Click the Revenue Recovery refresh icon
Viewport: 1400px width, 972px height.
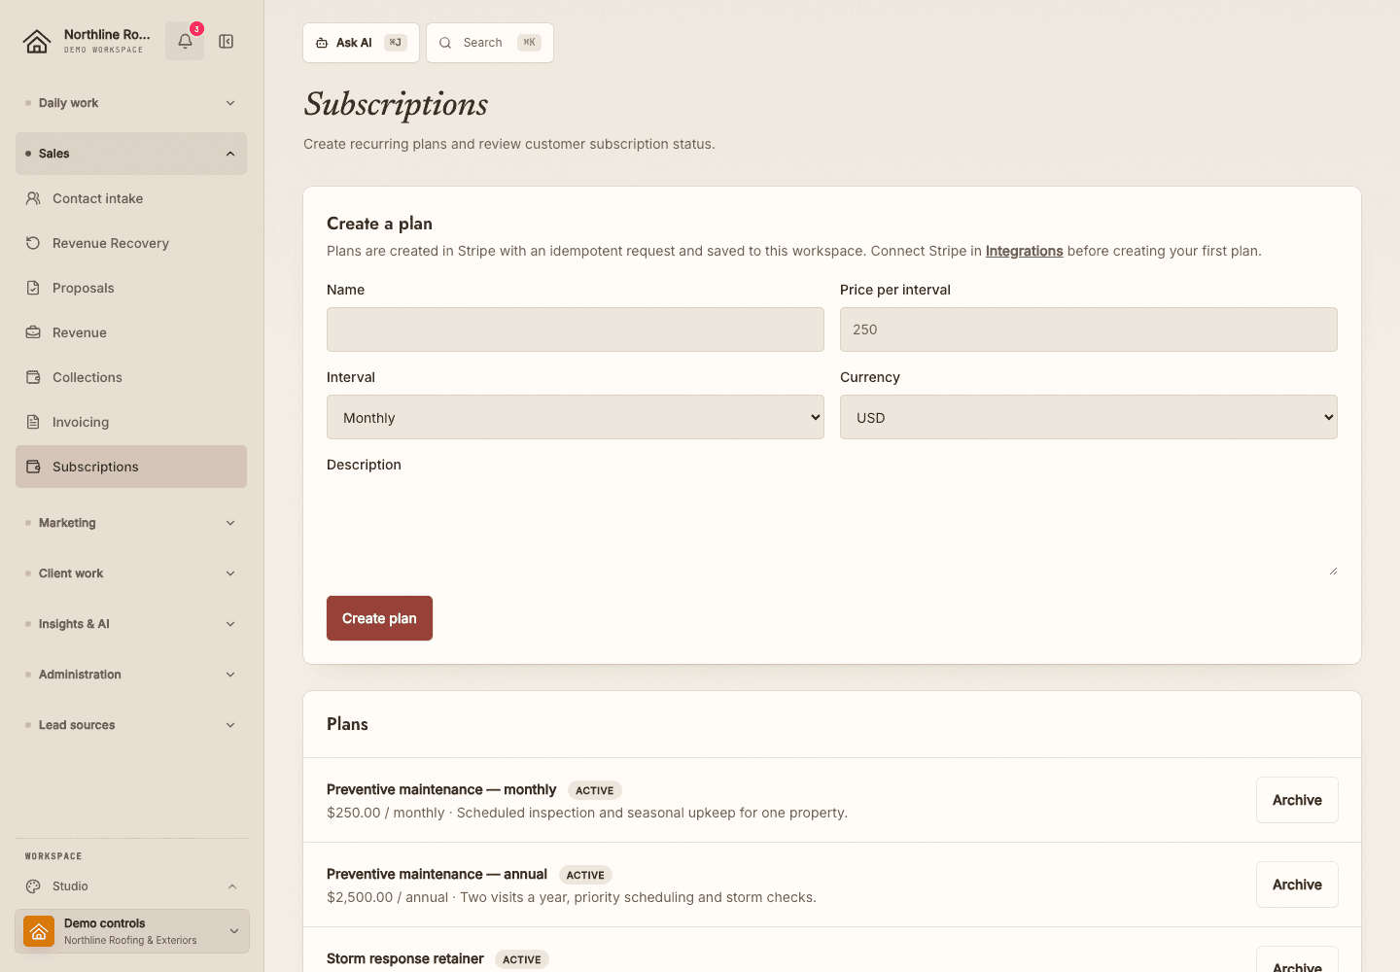point(33,243)
